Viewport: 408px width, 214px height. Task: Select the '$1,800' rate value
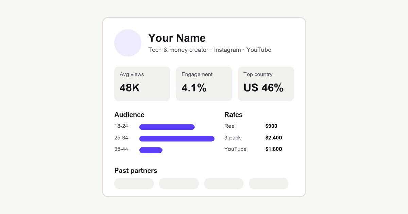click(274, 149)
